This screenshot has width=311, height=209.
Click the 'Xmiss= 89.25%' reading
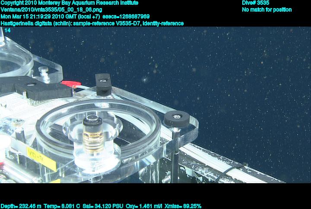pos(183,206)
